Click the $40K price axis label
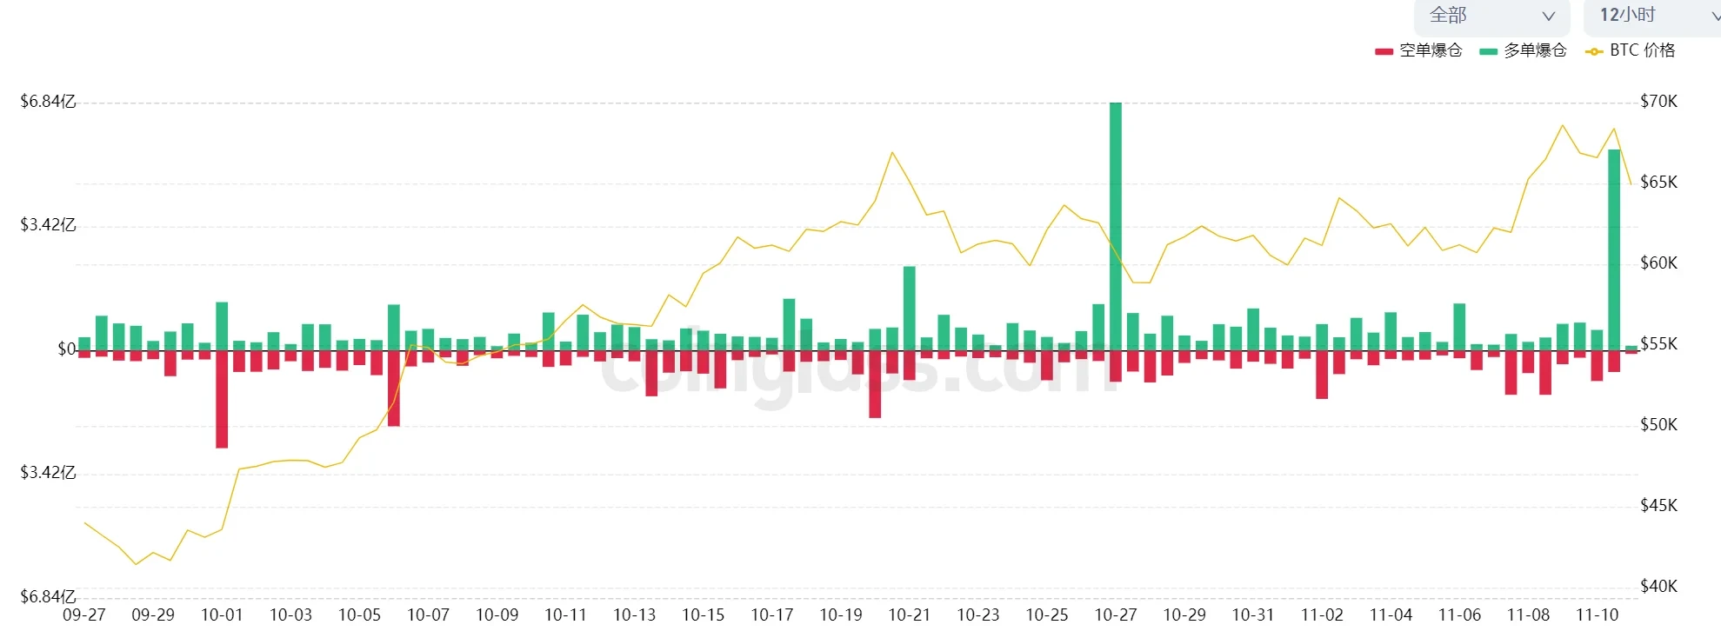1721x638 pixels. pyautogui.click(x=1658, y=587)
